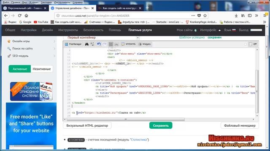Reload the current page

(20, 16)
